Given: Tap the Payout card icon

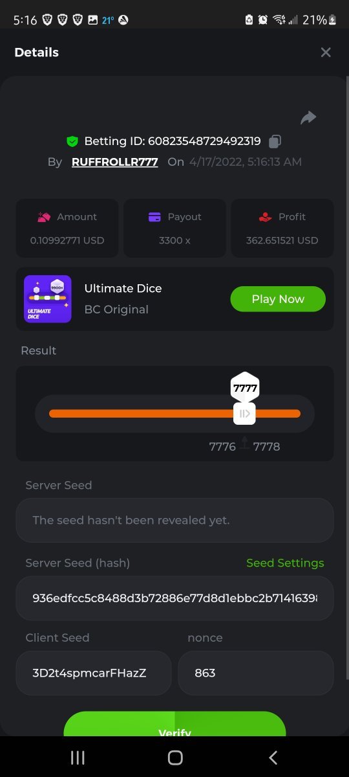Looking at the screenshot, I should (154, 217).
